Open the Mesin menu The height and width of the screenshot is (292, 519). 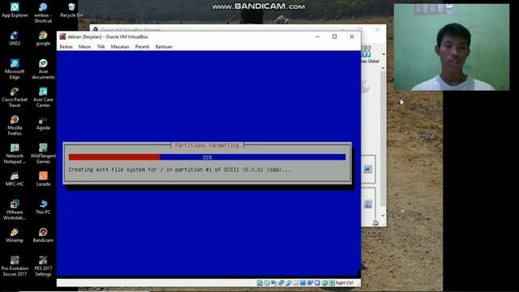tap(84, 47)
